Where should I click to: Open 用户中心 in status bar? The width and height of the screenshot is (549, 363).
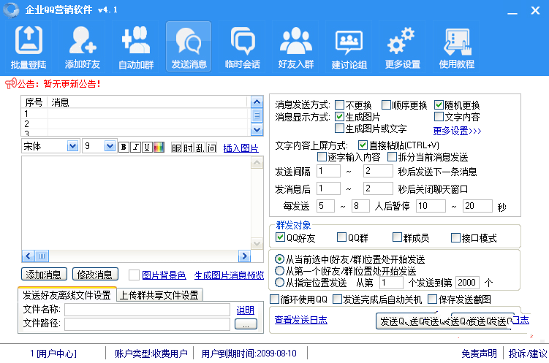[53, 354]
